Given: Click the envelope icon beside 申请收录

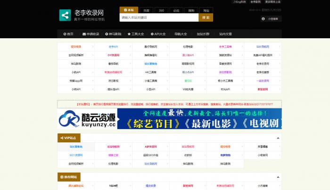Looking at the screenshot, I should pos(83,34).
